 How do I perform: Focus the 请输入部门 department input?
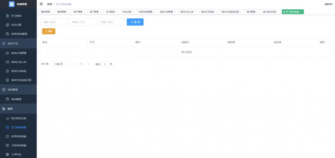click(111, 22)
